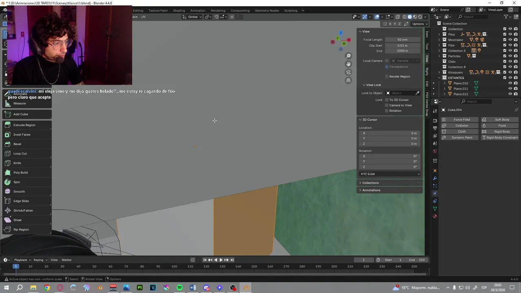Open the Playback dropdown in timeline
This screenshot has height=293, width=521.
click(x=22, y=260)
